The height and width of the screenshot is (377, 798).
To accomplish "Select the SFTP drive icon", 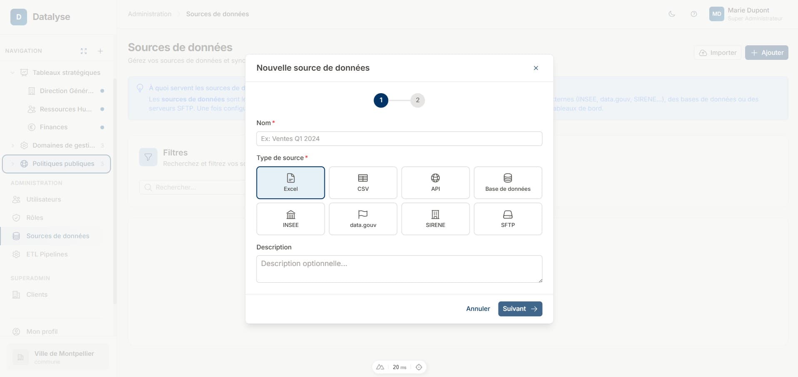I will tap(508, 214).
